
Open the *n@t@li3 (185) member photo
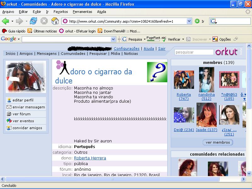coord(229,80)
